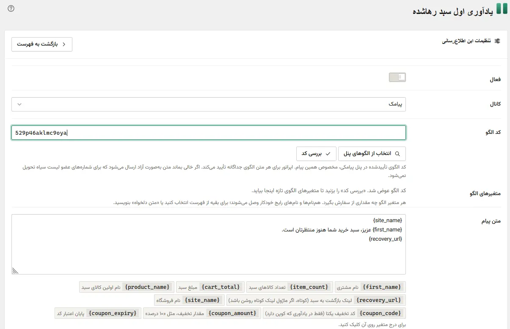The image size is (510, 329).
Task: Click the بررسی کد button
Action: click(316, 154)
